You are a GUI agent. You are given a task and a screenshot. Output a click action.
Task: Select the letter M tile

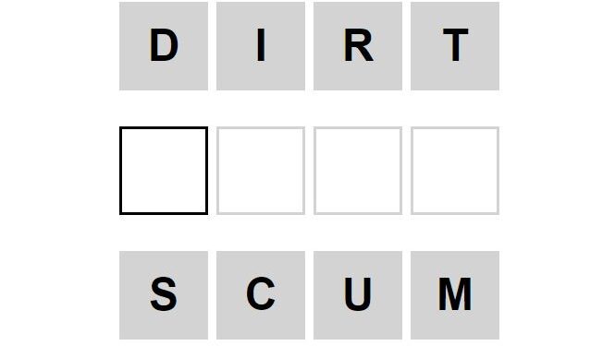point(455,295)
